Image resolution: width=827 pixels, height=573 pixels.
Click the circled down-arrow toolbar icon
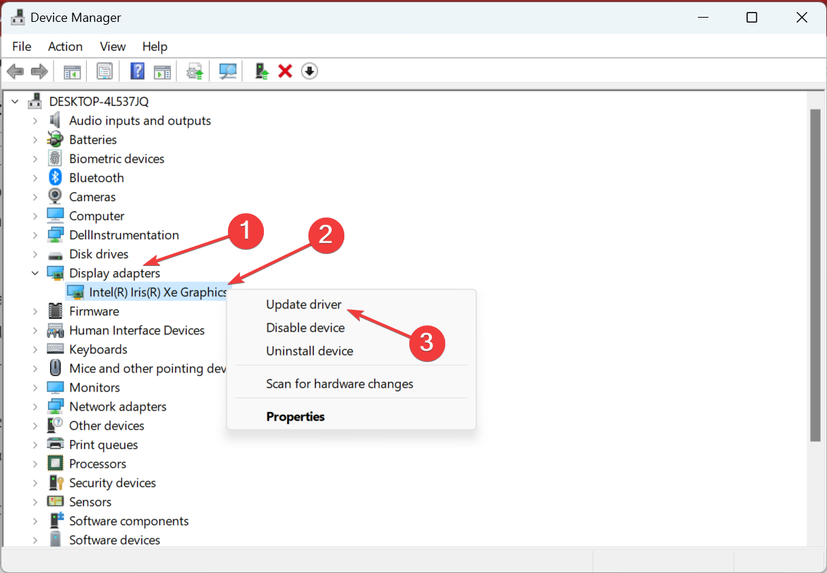[310, 71]
